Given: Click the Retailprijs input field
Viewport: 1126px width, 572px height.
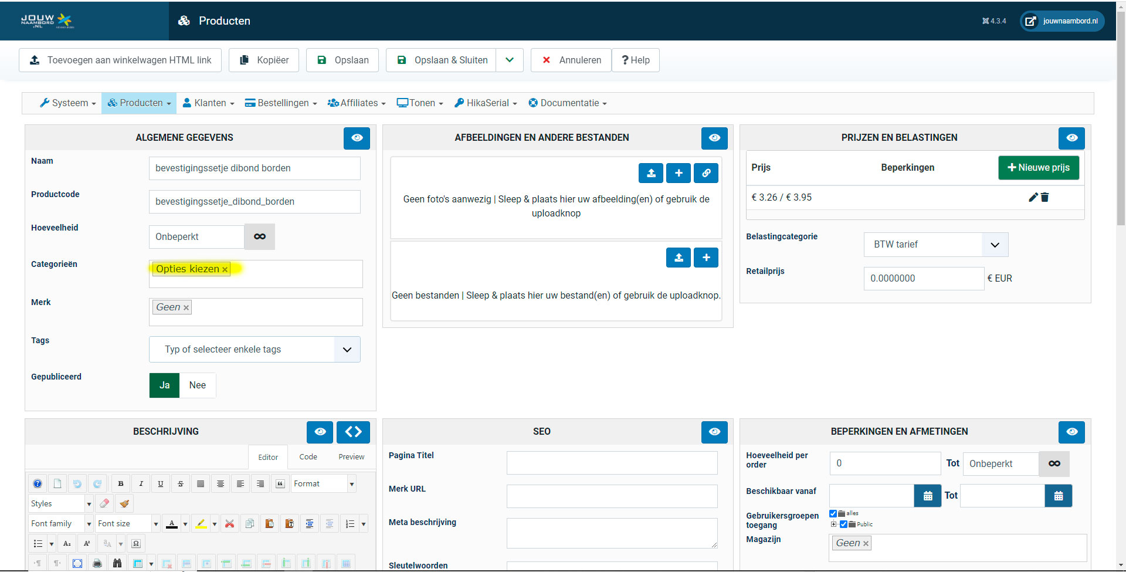Looking at the screenshot, I should pos(924,279).
